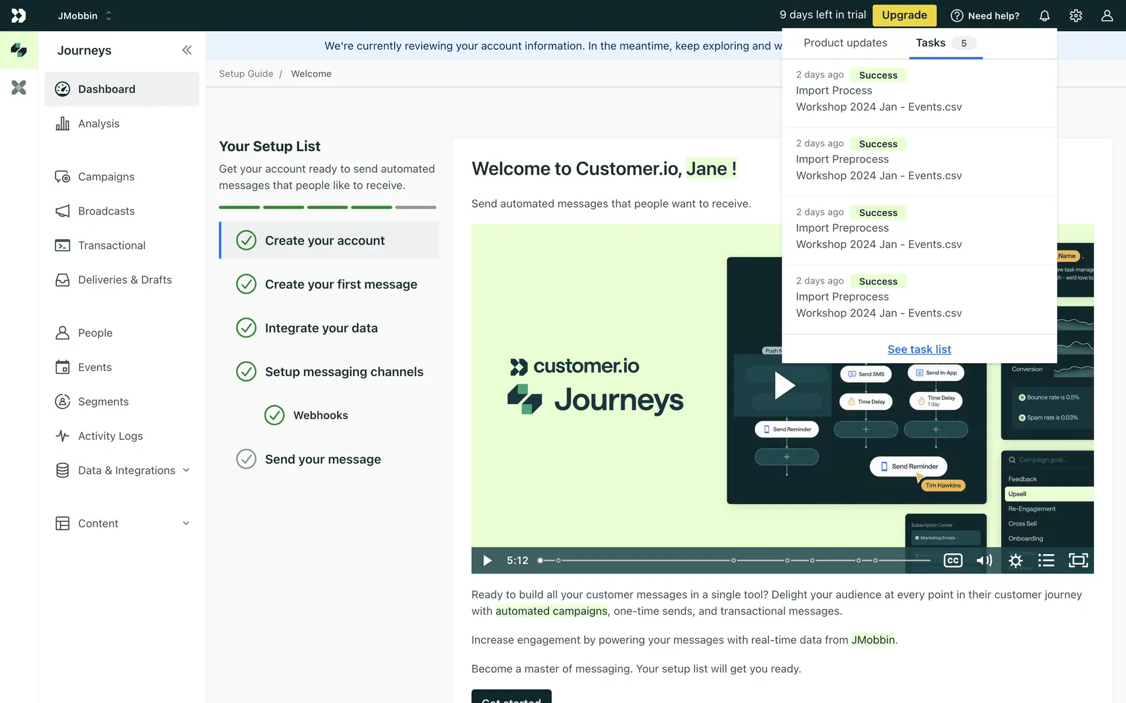Expand the Data & Integrations section
The height and width of the screenshot is (703, 1126).
[186, 470]
